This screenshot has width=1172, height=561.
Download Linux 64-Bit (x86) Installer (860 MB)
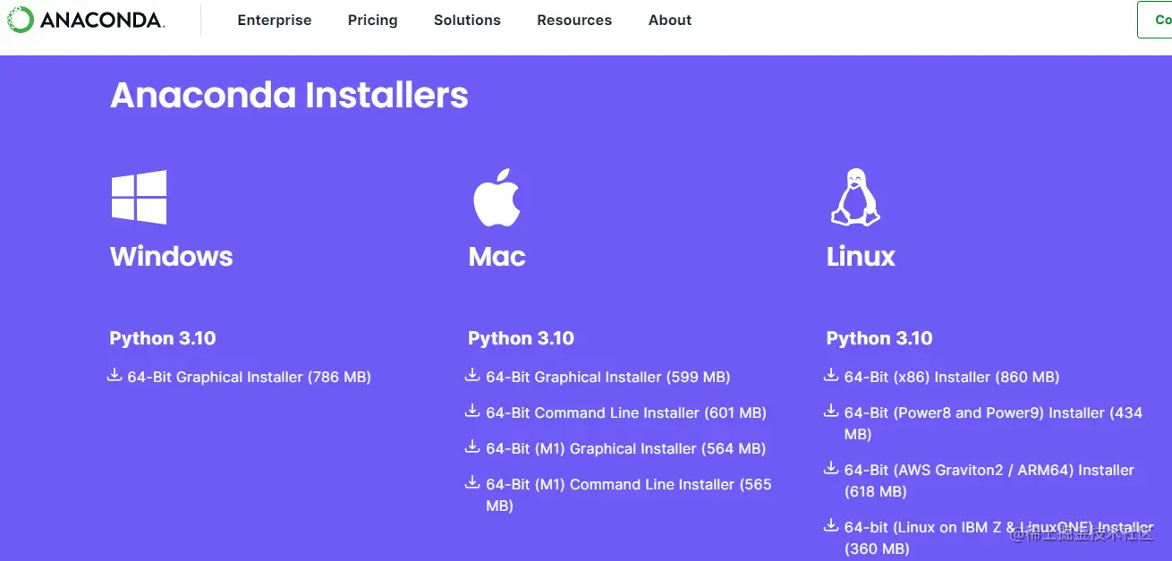[952, 377]
